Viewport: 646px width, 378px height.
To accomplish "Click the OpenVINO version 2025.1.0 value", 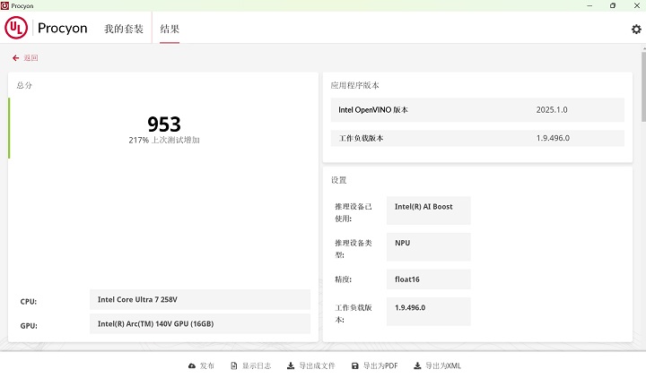I will coord(552,110).
